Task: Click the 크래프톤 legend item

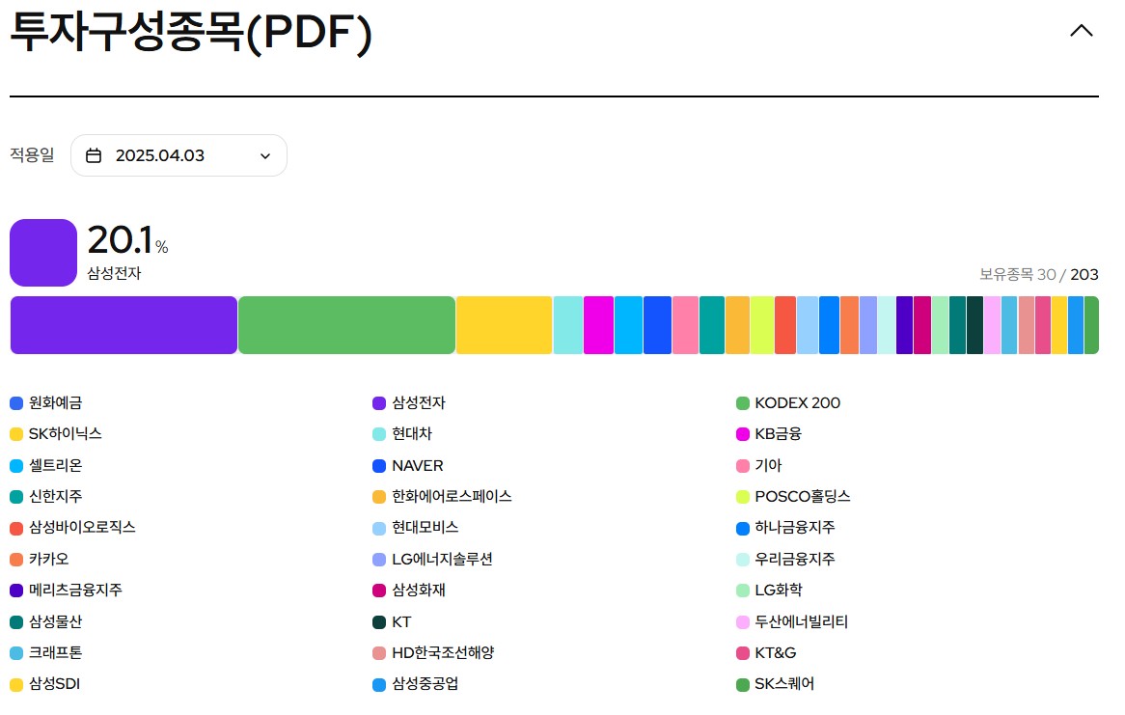Action: point(46,652)
